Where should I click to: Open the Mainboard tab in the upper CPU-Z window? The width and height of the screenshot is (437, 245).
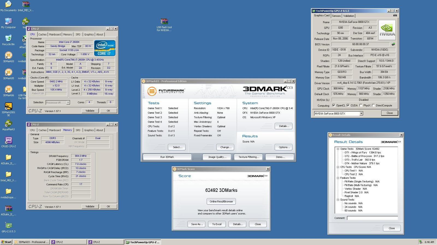point(55,35)
